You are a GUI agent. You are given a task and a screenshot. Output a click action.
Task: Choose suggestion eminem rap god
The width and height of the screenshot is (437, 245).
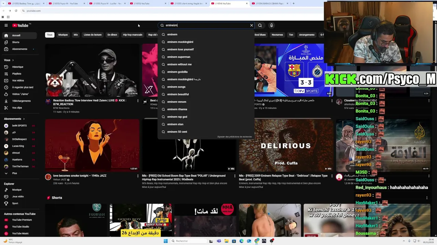[x=206, y=117]
